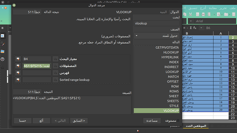Click the Cut scissors icon in Calc toolbar
This screenshot has width=237, height=133.
190,14
